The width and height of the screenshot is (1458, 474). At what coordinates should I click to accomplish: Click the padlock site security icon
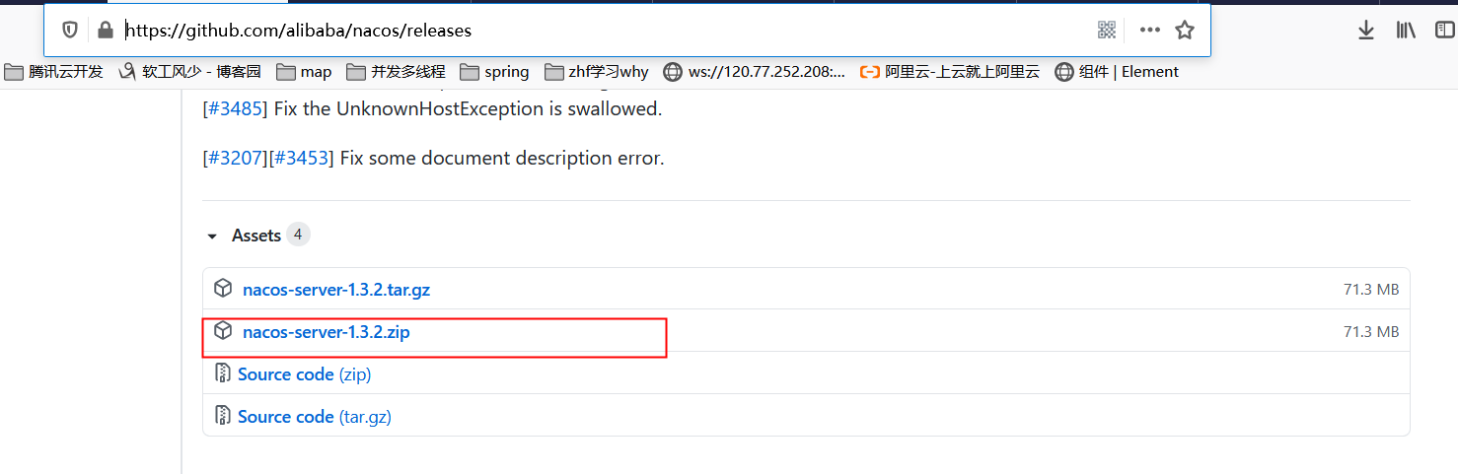pyautogui.click(x=106, y=31)
